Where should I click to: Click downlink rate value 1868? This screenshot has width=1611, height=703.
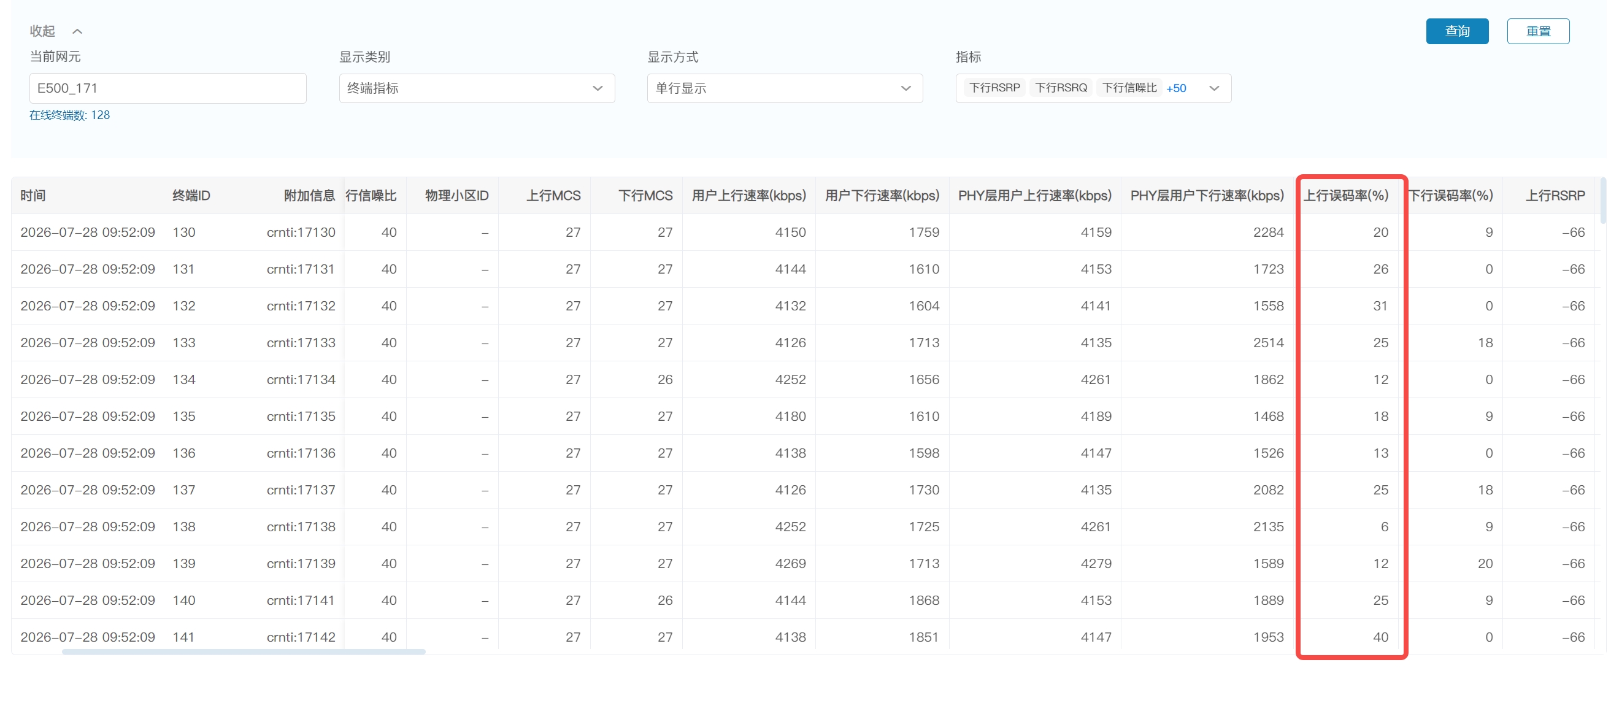click(924, 601)
